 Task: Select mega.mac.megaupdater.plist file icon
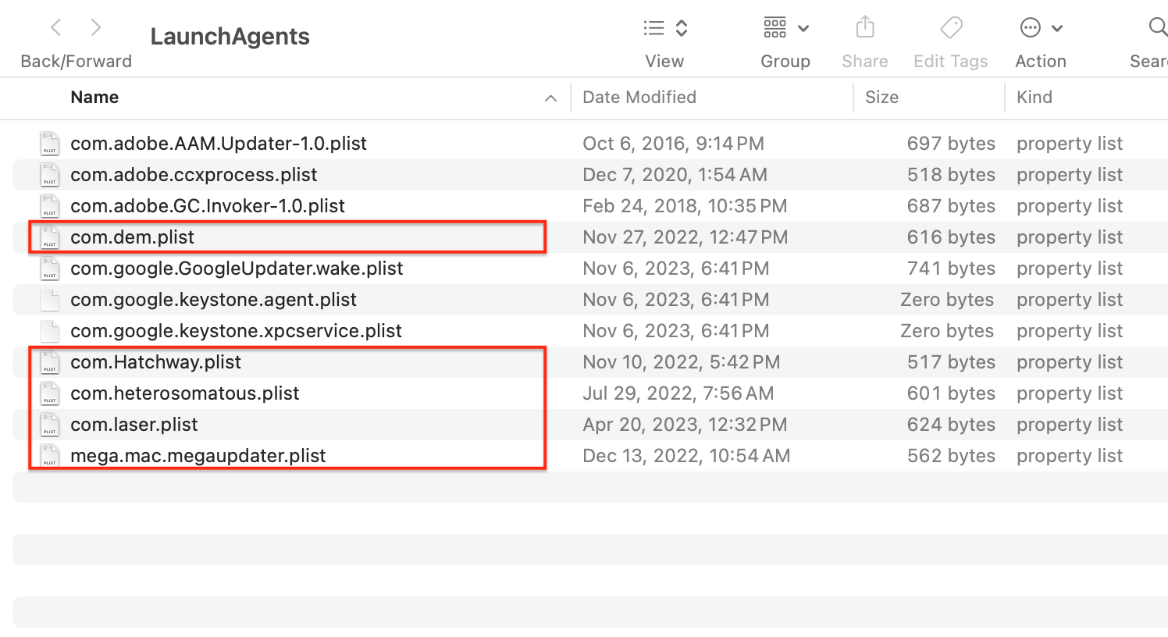pos(50,456)
